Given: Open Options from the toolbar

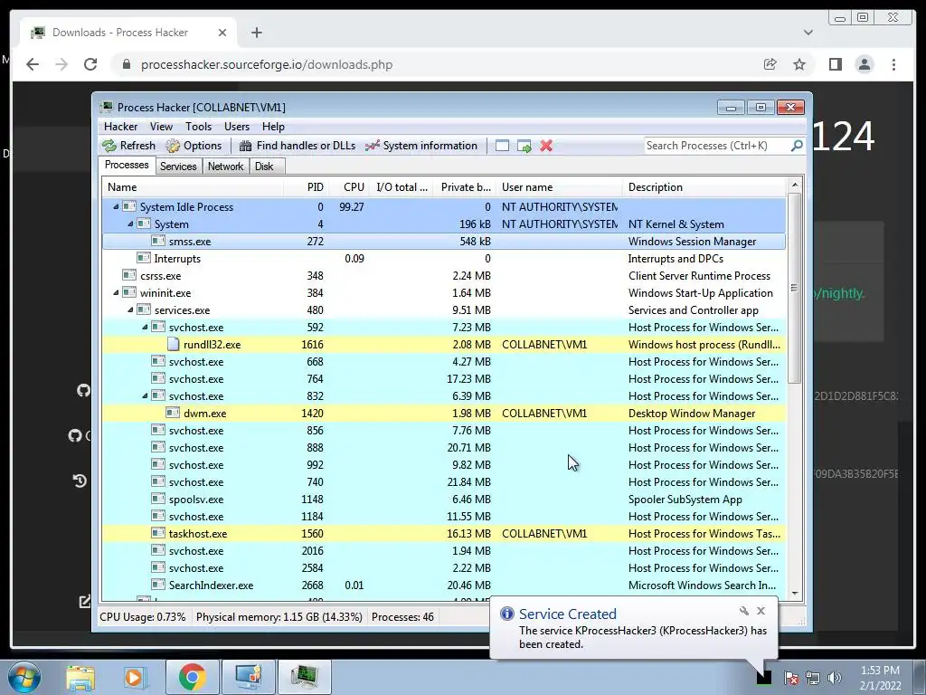Looking at the screenshot, I should 194,146.
